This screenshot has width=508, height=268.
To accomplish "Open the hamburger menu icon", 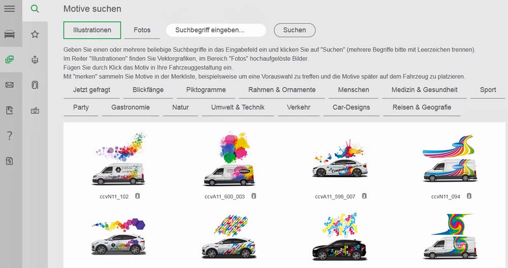I will point(9,9).
